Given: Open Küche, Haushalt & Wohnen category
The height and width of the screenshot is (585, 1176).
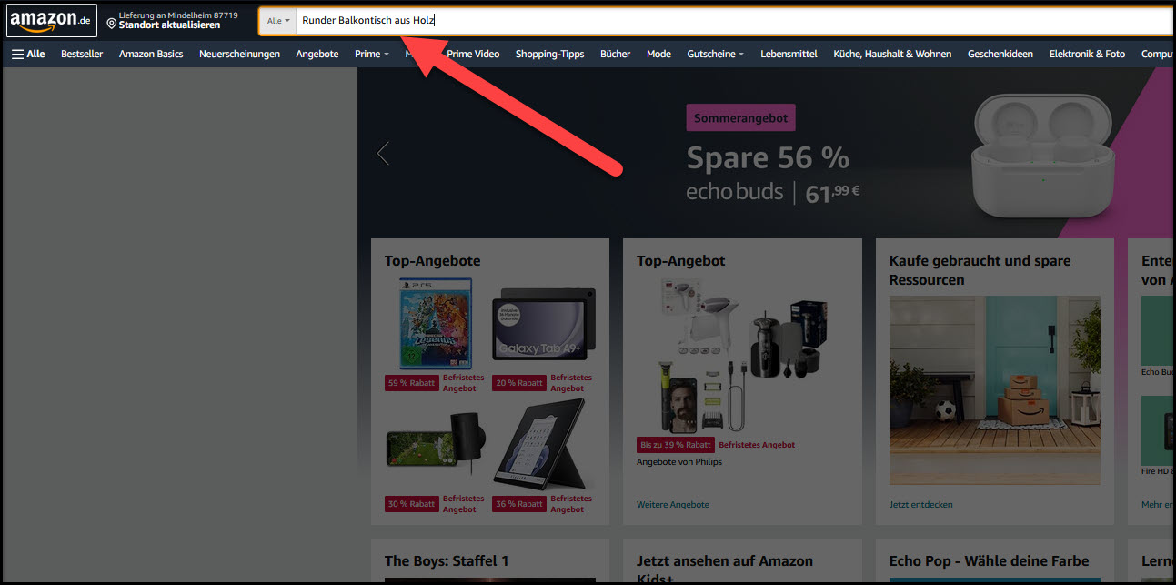Looking at the screenshot, I should tap(892, 54).
